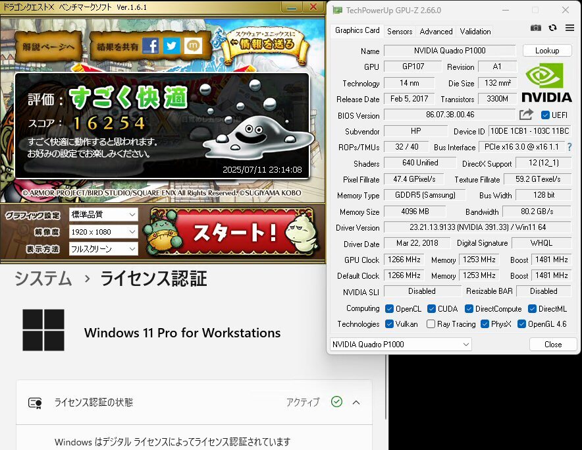Toggle OpenGL 4.6 checkbox
This screenshot has height=450, width=582.
coord(521,324)
